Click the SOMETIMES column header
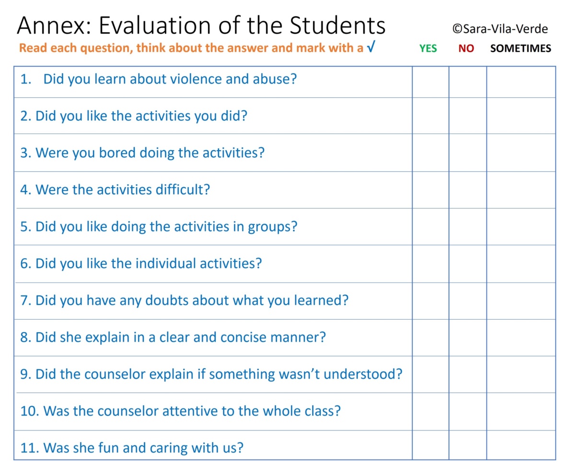 520,48
